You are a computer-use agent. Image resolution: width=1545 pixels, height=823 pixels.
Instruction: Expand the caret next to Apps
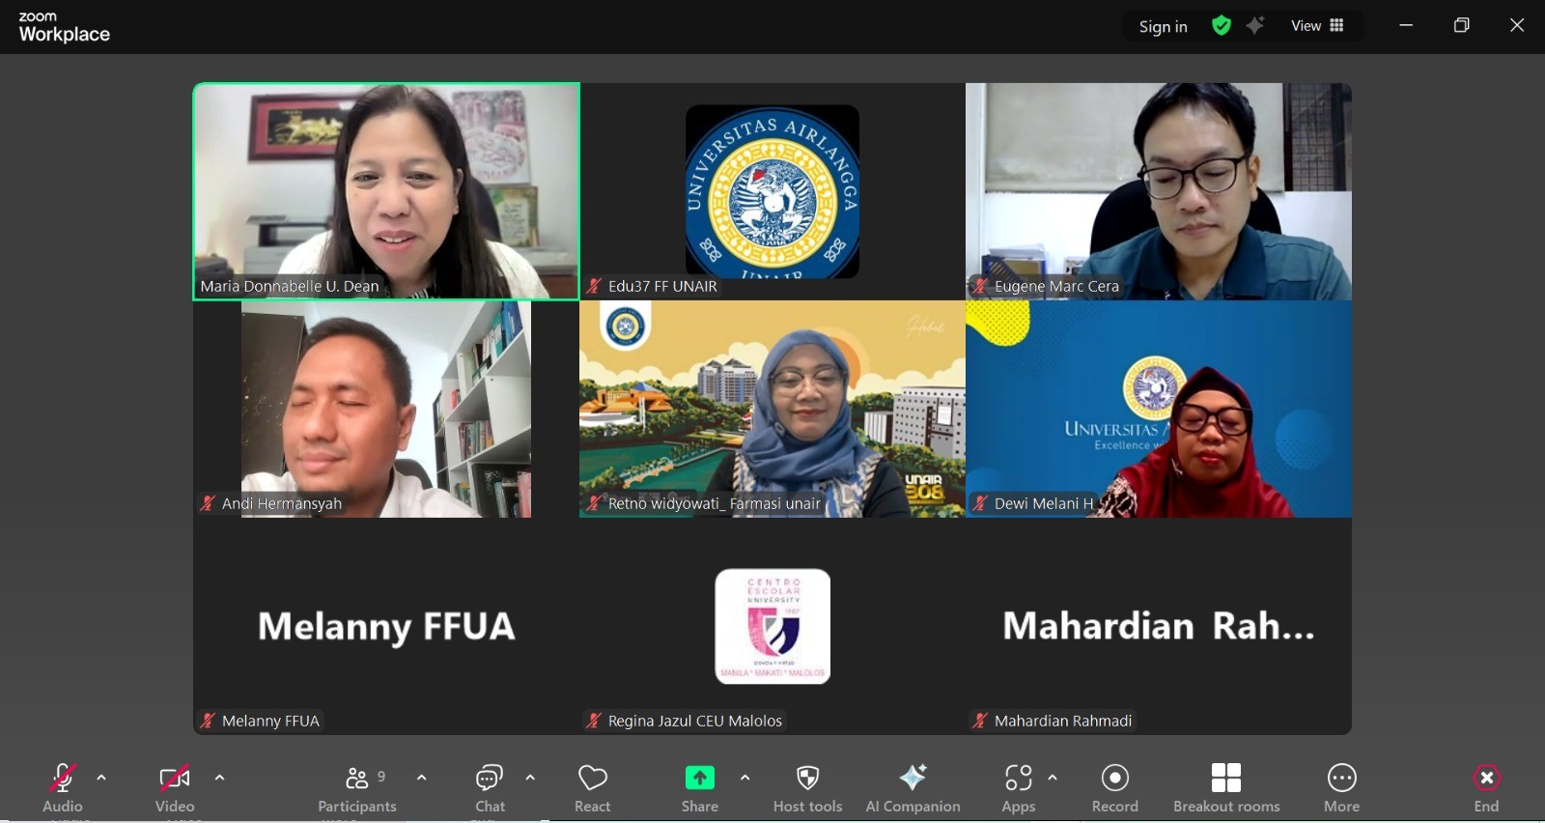tap(1053, 778)
